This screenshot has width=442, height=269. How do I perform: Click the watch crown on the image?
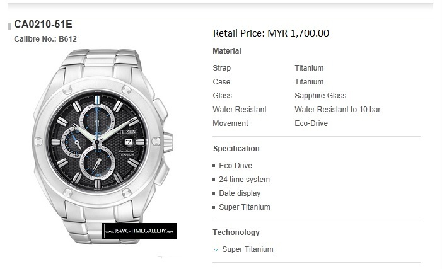(168, 142)
